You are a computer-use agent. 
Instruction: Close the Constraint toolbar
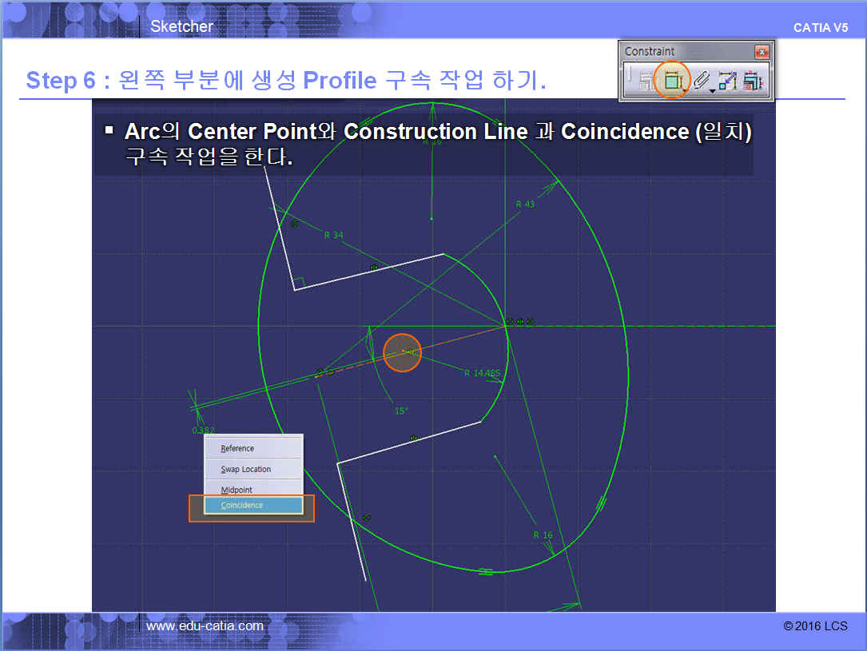762,52
